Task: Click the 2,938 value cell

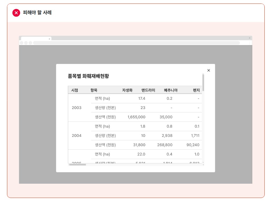Action: point(167,136)
